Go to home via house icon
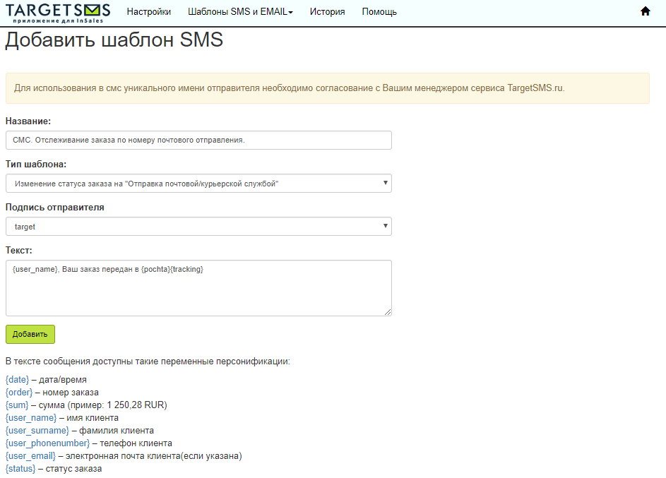Image resolution: width=666 pixels, height=478 pixels. (x=646, y=11)
